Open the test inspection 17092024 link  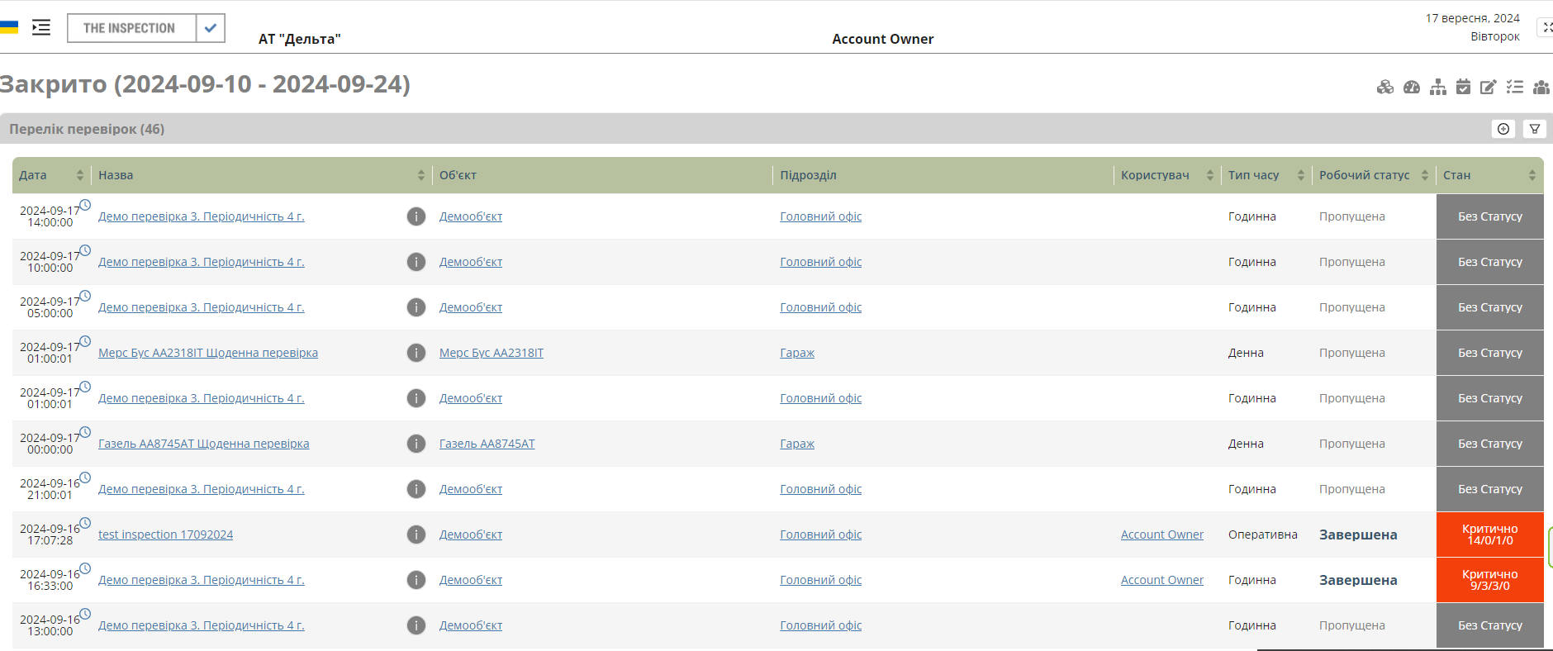point(165,535)
